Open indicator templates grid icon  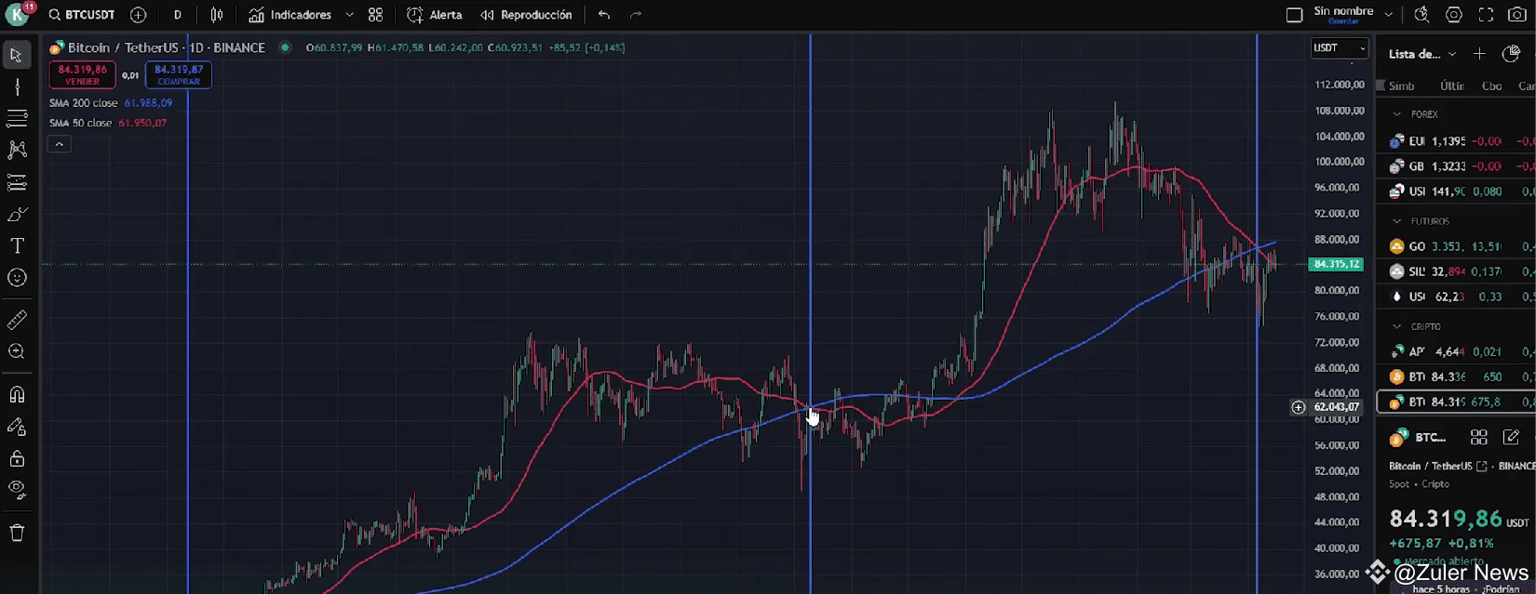click(x=375, y=15)
